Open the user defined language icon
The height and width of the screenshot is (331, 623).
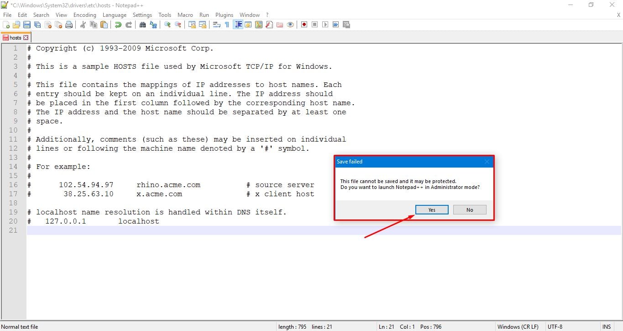[248, 25]
